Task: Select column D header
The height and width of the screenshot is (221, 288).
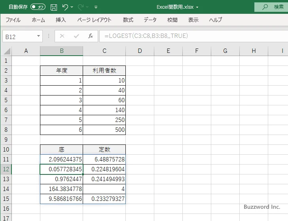Action: 140,51
